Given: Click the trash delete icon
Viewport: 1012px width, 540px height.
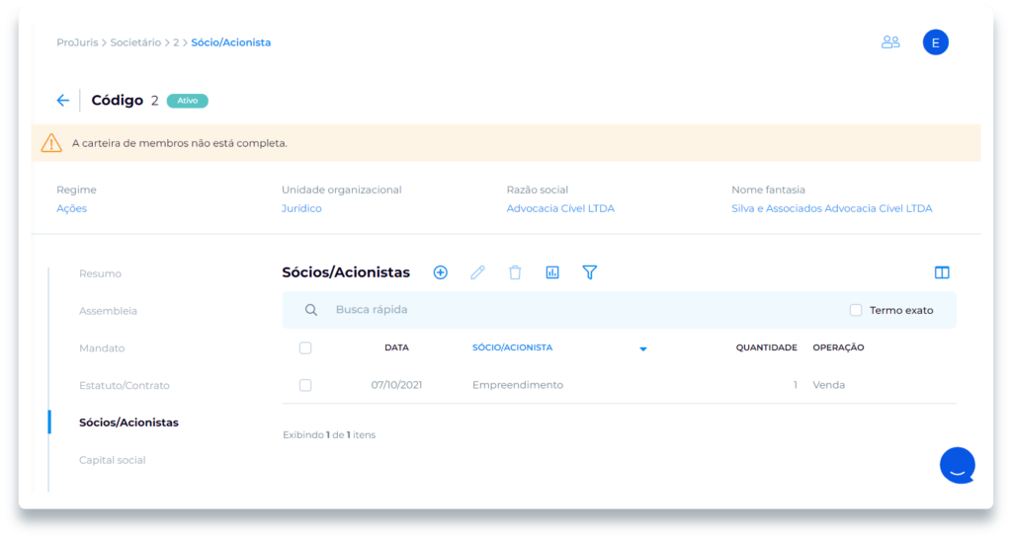Looking at the screenshot, I should (x=515, y=272).
